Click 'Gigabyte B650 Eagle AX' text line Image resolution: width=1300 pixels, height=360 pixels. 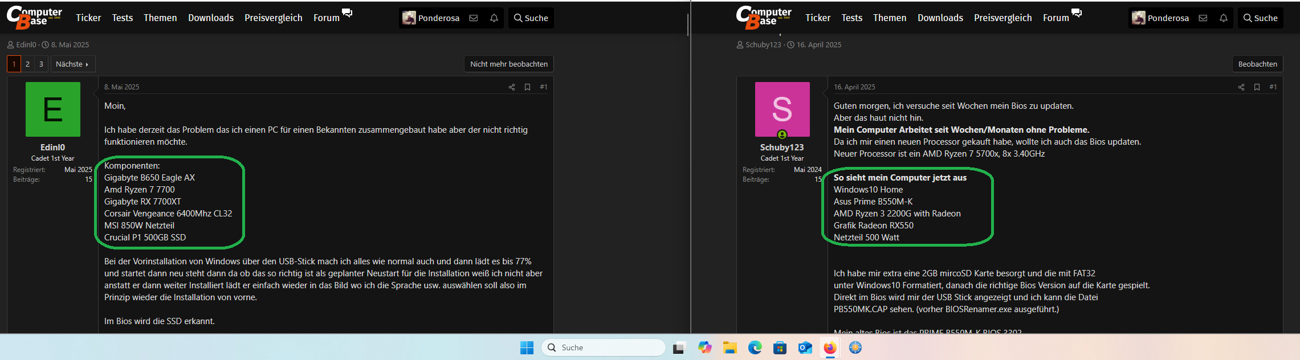click(149, 178)
